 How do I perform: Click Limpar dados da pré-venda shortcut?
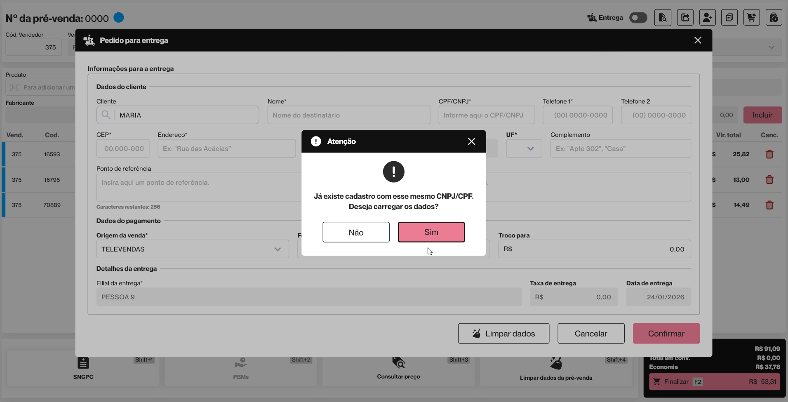click(x=556, y=368)
